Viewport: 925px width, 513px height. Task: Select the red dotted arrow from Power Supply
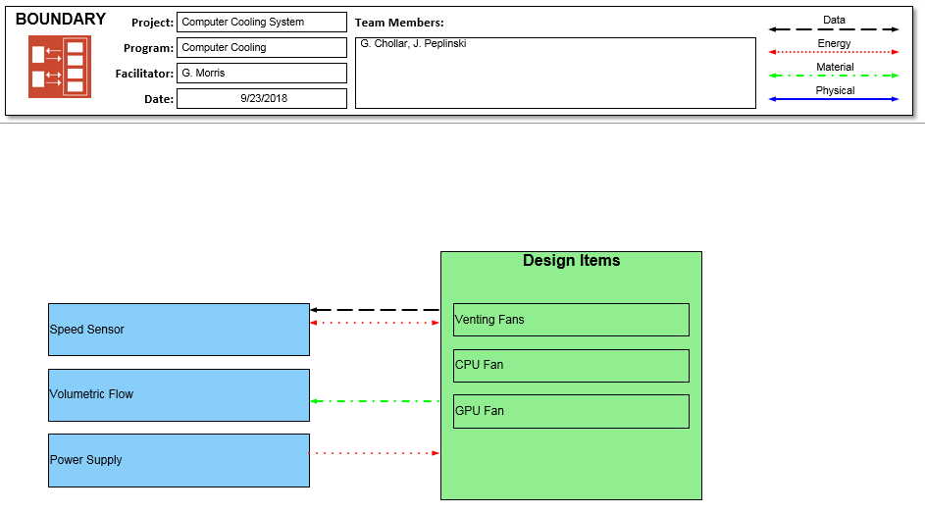point(375,453)
